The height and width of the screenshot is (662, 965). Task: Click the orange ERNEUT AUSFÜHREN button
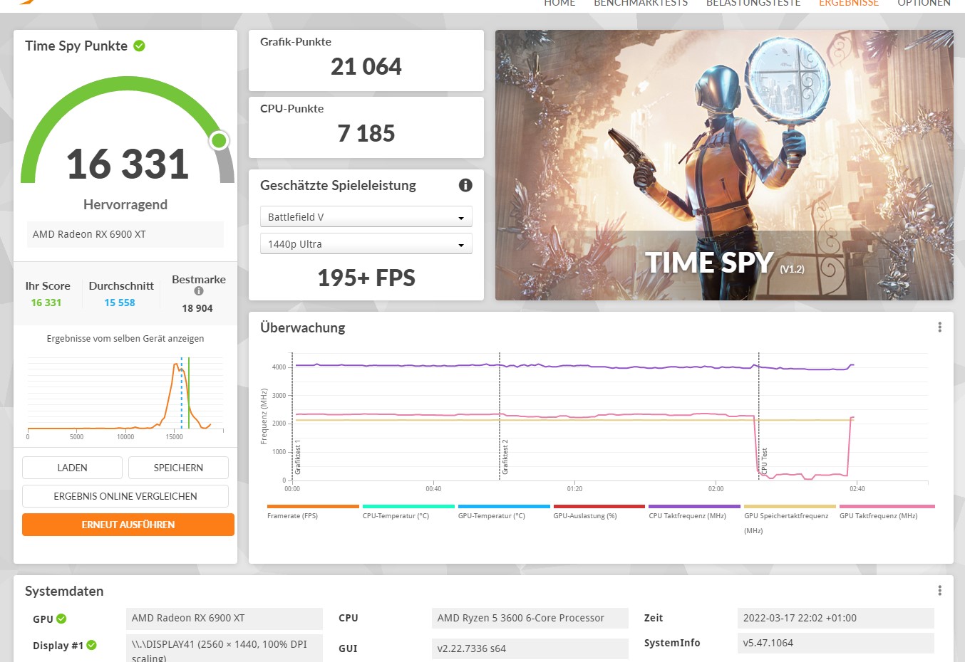[x=128, y=525]
